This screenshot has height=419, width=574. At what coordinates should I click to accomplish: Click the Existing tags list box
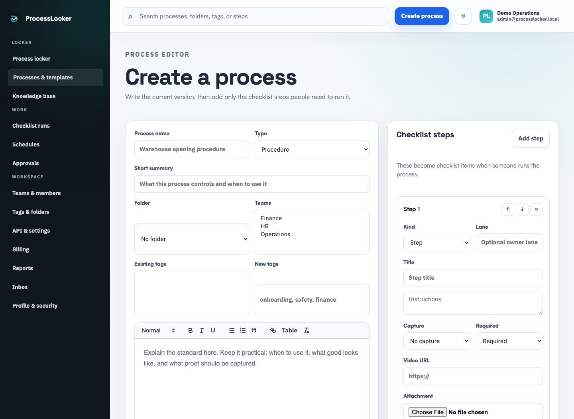tap(192, 293)
